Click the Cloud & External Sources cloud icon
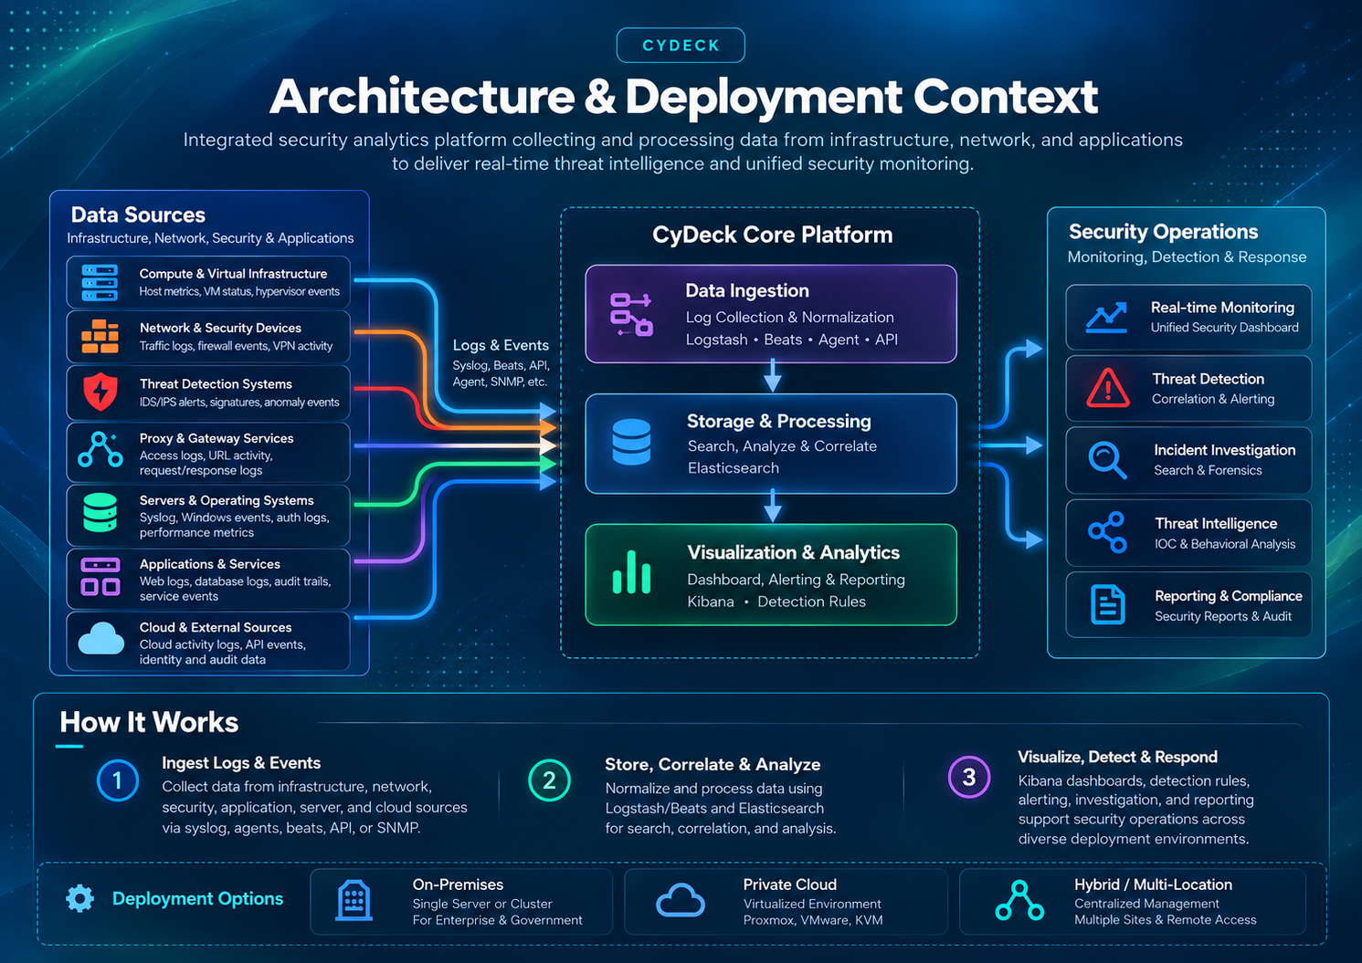 pos(100,638)
